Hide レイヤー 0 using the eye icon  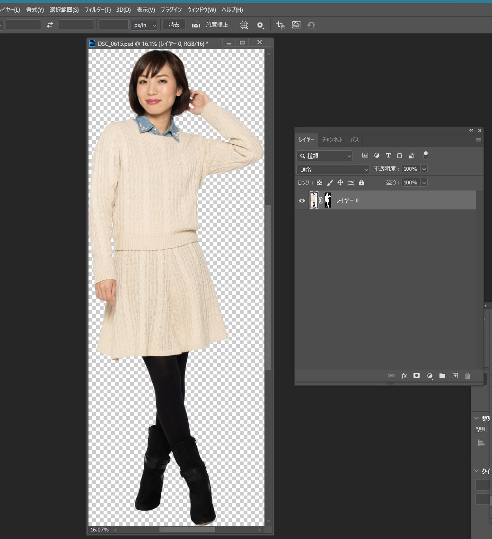coord(302,200)
